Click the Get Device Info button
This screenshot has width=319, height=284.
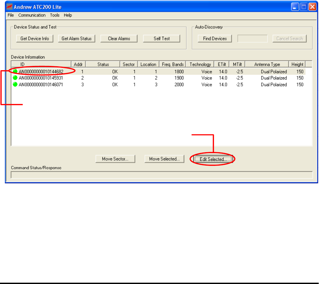click(x=34, y=38)
